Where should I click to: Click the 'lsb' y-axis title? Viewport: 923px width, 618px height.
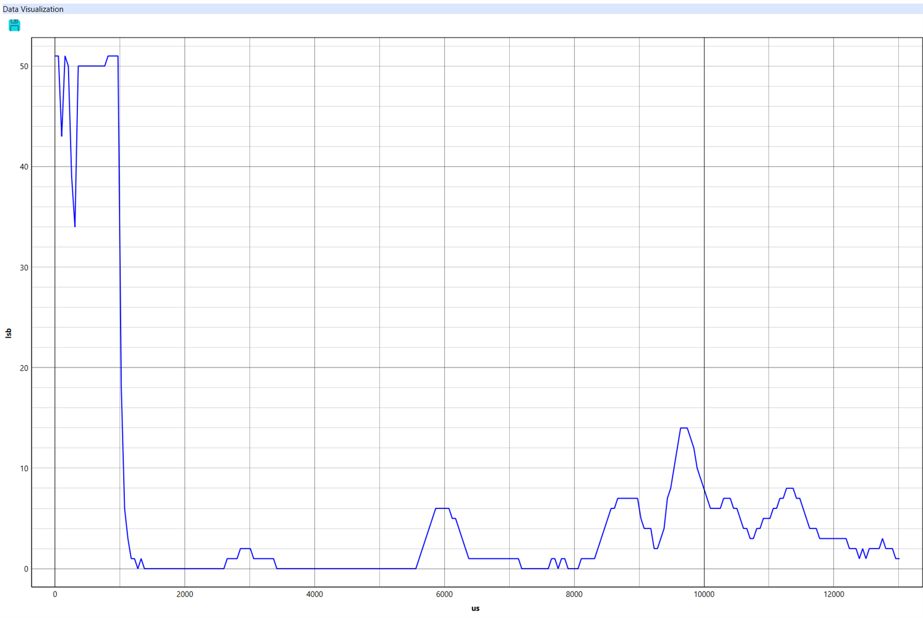click(x=8, y=333)
